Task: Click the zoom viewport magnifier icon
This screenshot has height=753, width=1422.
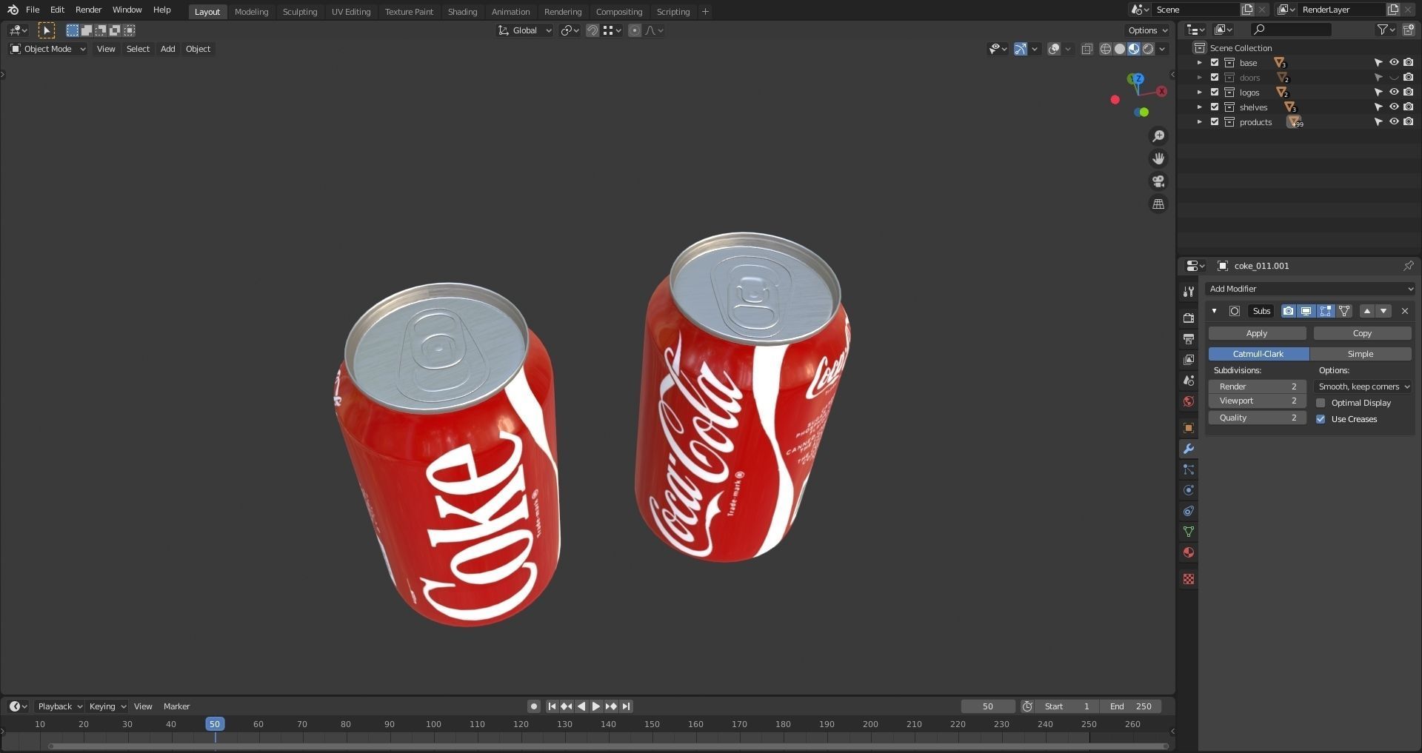Action: pos(1158,136)
